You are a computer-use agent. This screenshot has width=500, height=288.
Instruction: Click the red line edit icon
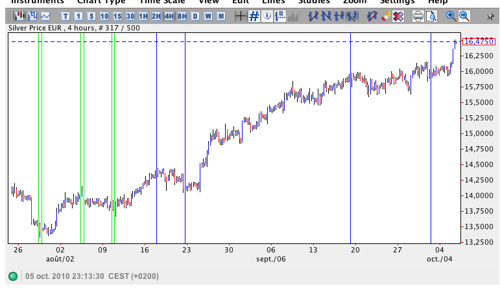point(372,16)
